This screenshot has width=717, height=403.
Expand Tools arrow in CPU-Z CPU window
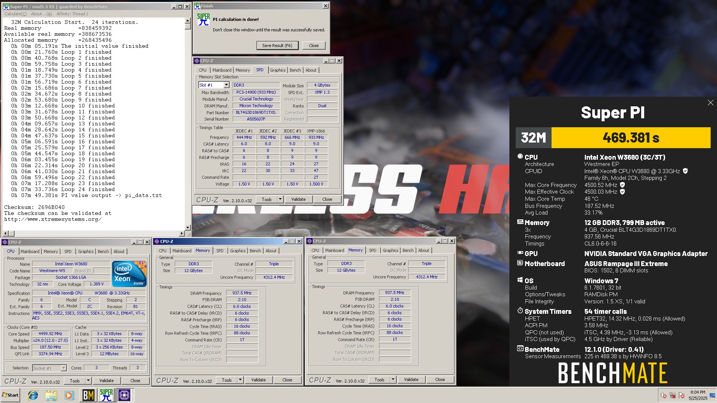(88, 381)
